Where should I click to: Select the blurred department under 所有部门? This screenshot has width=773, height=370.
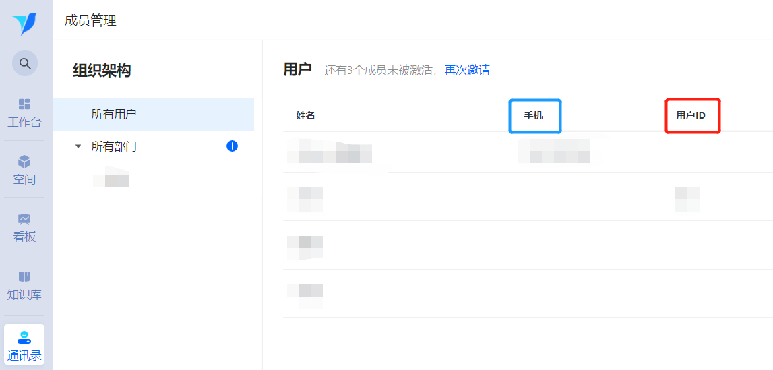point(111,179)
